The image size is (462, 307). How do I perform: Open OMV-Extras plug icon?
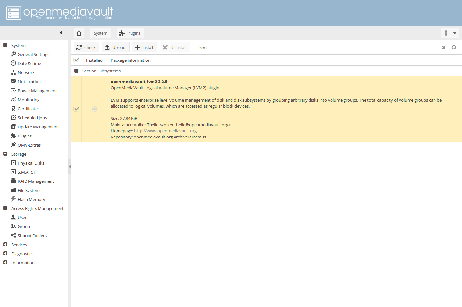(13, 145)
